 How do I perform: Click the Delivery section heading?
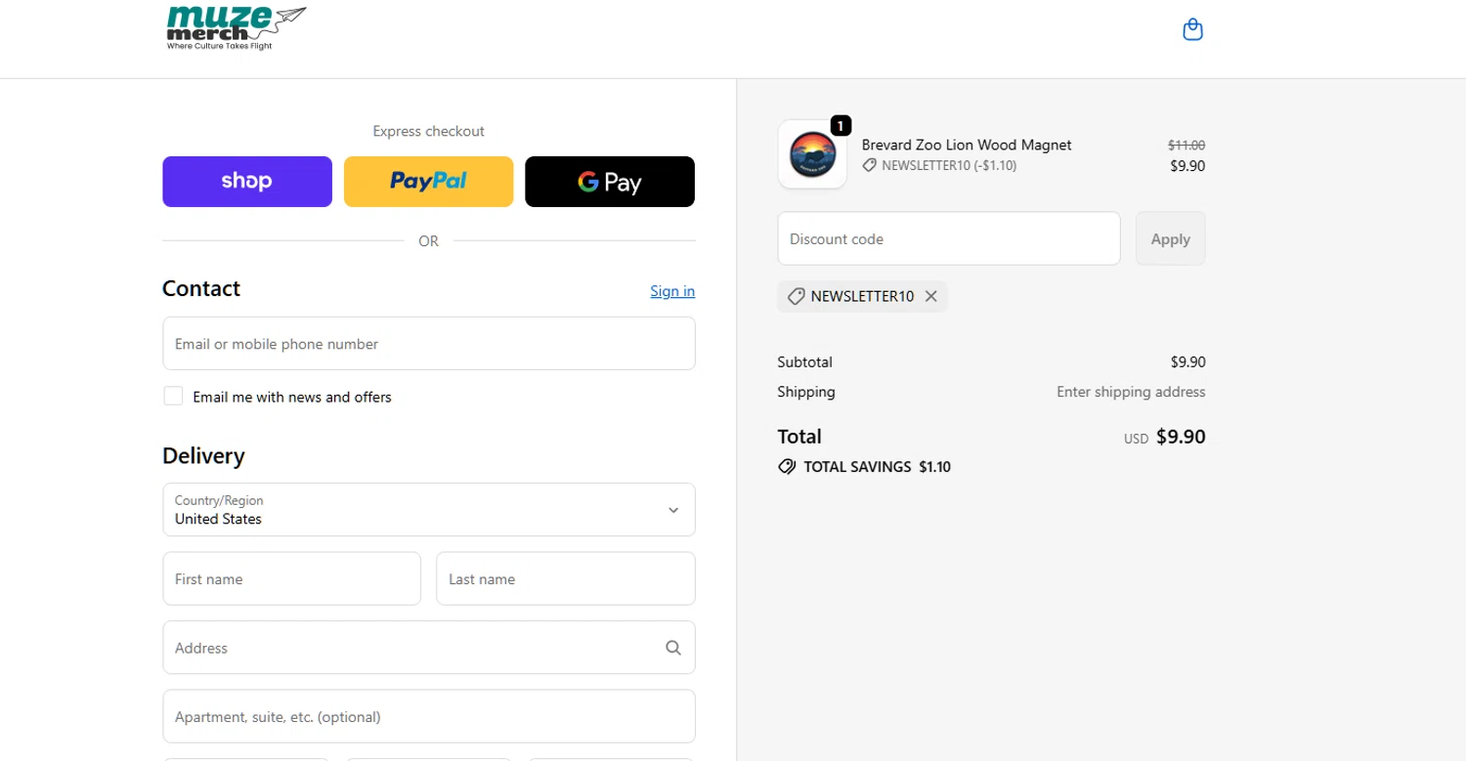coord(203,456)
